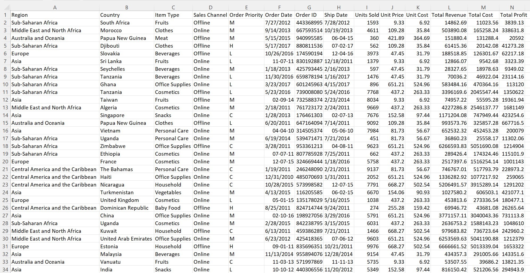Select the 'Nicaragua' cell

(127, 185)
